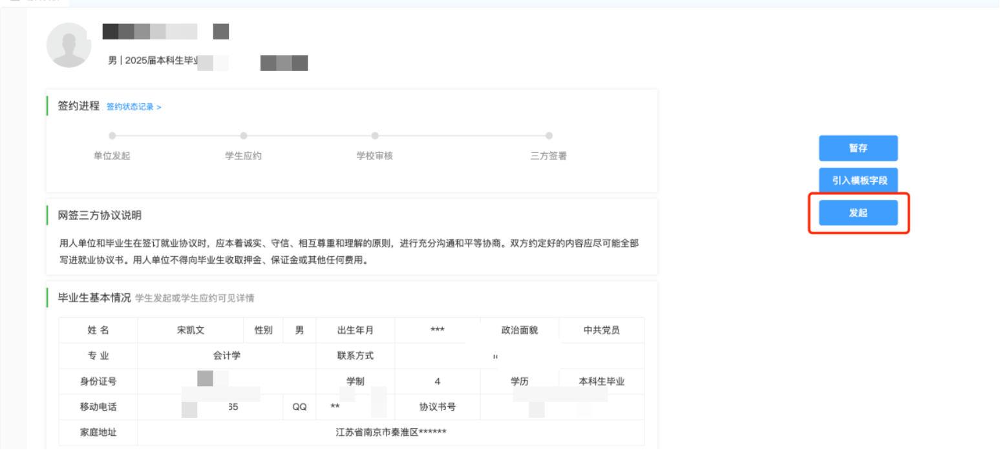Viewport: 1000px width, 450px height.
Task: Open the 签约状态记录 link
Action: pos(133,107)
